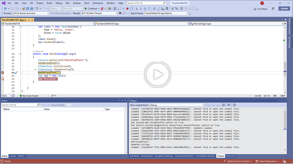Screen dimensions: 293x164
Task: Click the Live Share button
Action: (260, 9)
